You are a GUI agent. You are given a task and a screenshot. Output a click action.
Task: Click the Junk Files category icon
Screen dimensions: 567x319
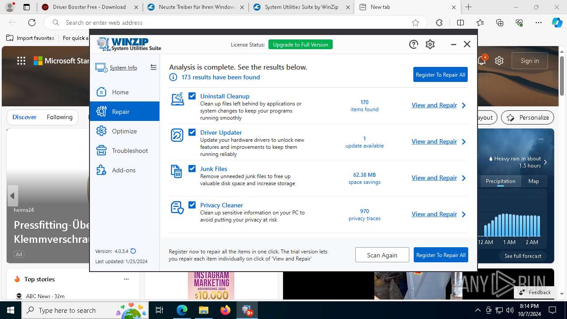[176, 171]
